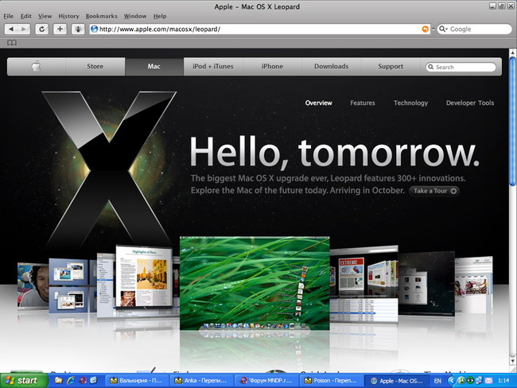Screen dimensions: 517x388
Task: Click the globe site icon in address bar
Action: pyautogui.click(x=95, y=29)
